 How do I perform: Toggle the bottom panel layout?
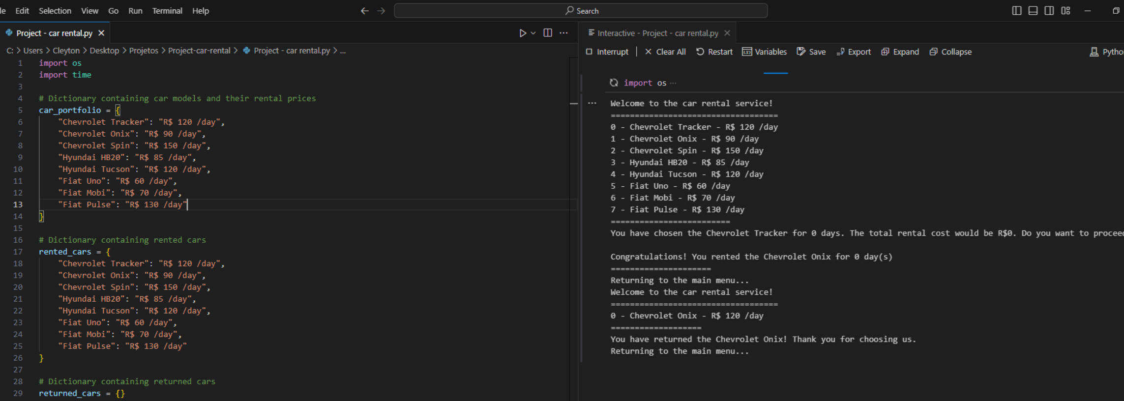(1033, 11)
